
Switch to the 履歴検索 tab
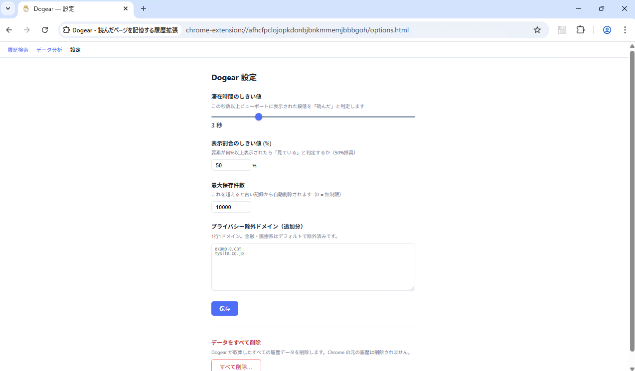(18, 50)
